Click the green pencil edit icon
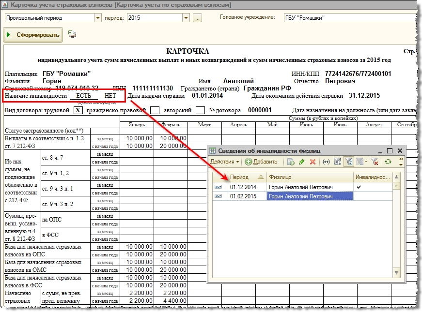 pyautogui.click(x=301, y=162)
